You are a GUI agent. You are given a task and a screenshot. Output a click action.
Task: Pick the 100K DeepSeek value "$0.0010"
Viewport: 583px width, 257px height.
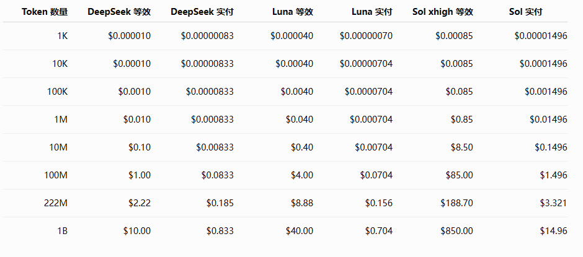pos(135,92)
